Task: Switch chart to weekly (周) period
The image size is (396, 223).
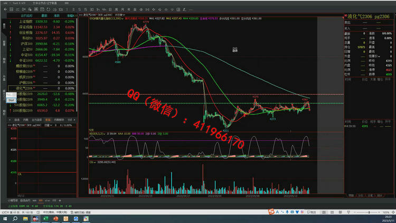Action: pyautogui.click(x=116, y=10)
